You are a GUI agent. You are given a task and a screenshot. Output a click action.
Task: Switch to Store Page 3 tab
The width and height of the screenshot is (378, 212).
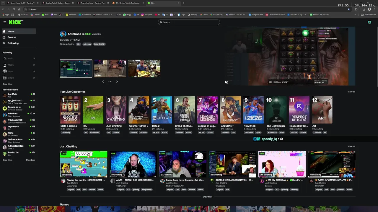click(22, 3)
